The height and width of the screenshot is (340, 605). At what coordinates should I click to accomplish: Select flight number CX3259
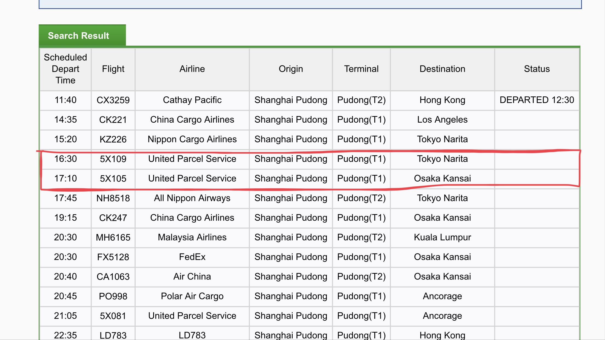coord(113,100)
